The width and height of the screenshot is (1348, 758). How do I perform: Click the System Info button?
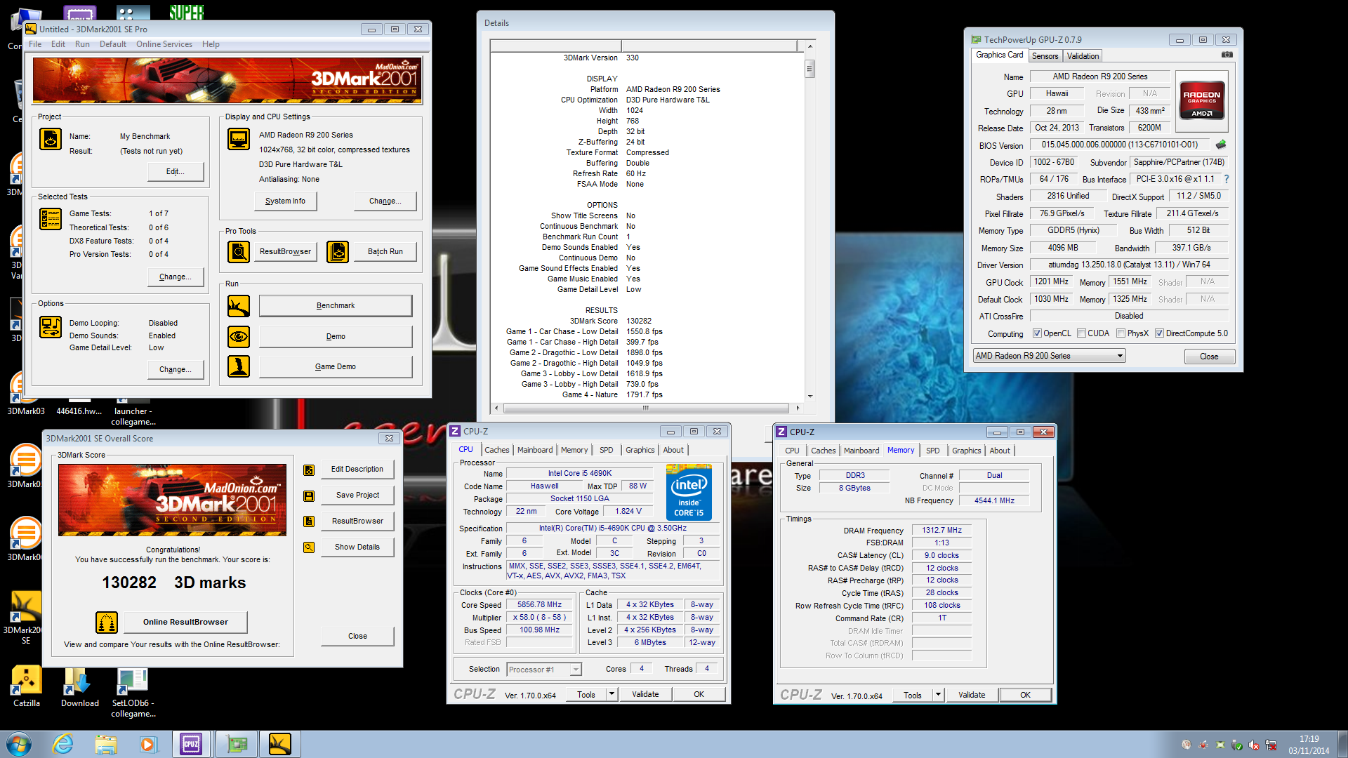point(285,201)
